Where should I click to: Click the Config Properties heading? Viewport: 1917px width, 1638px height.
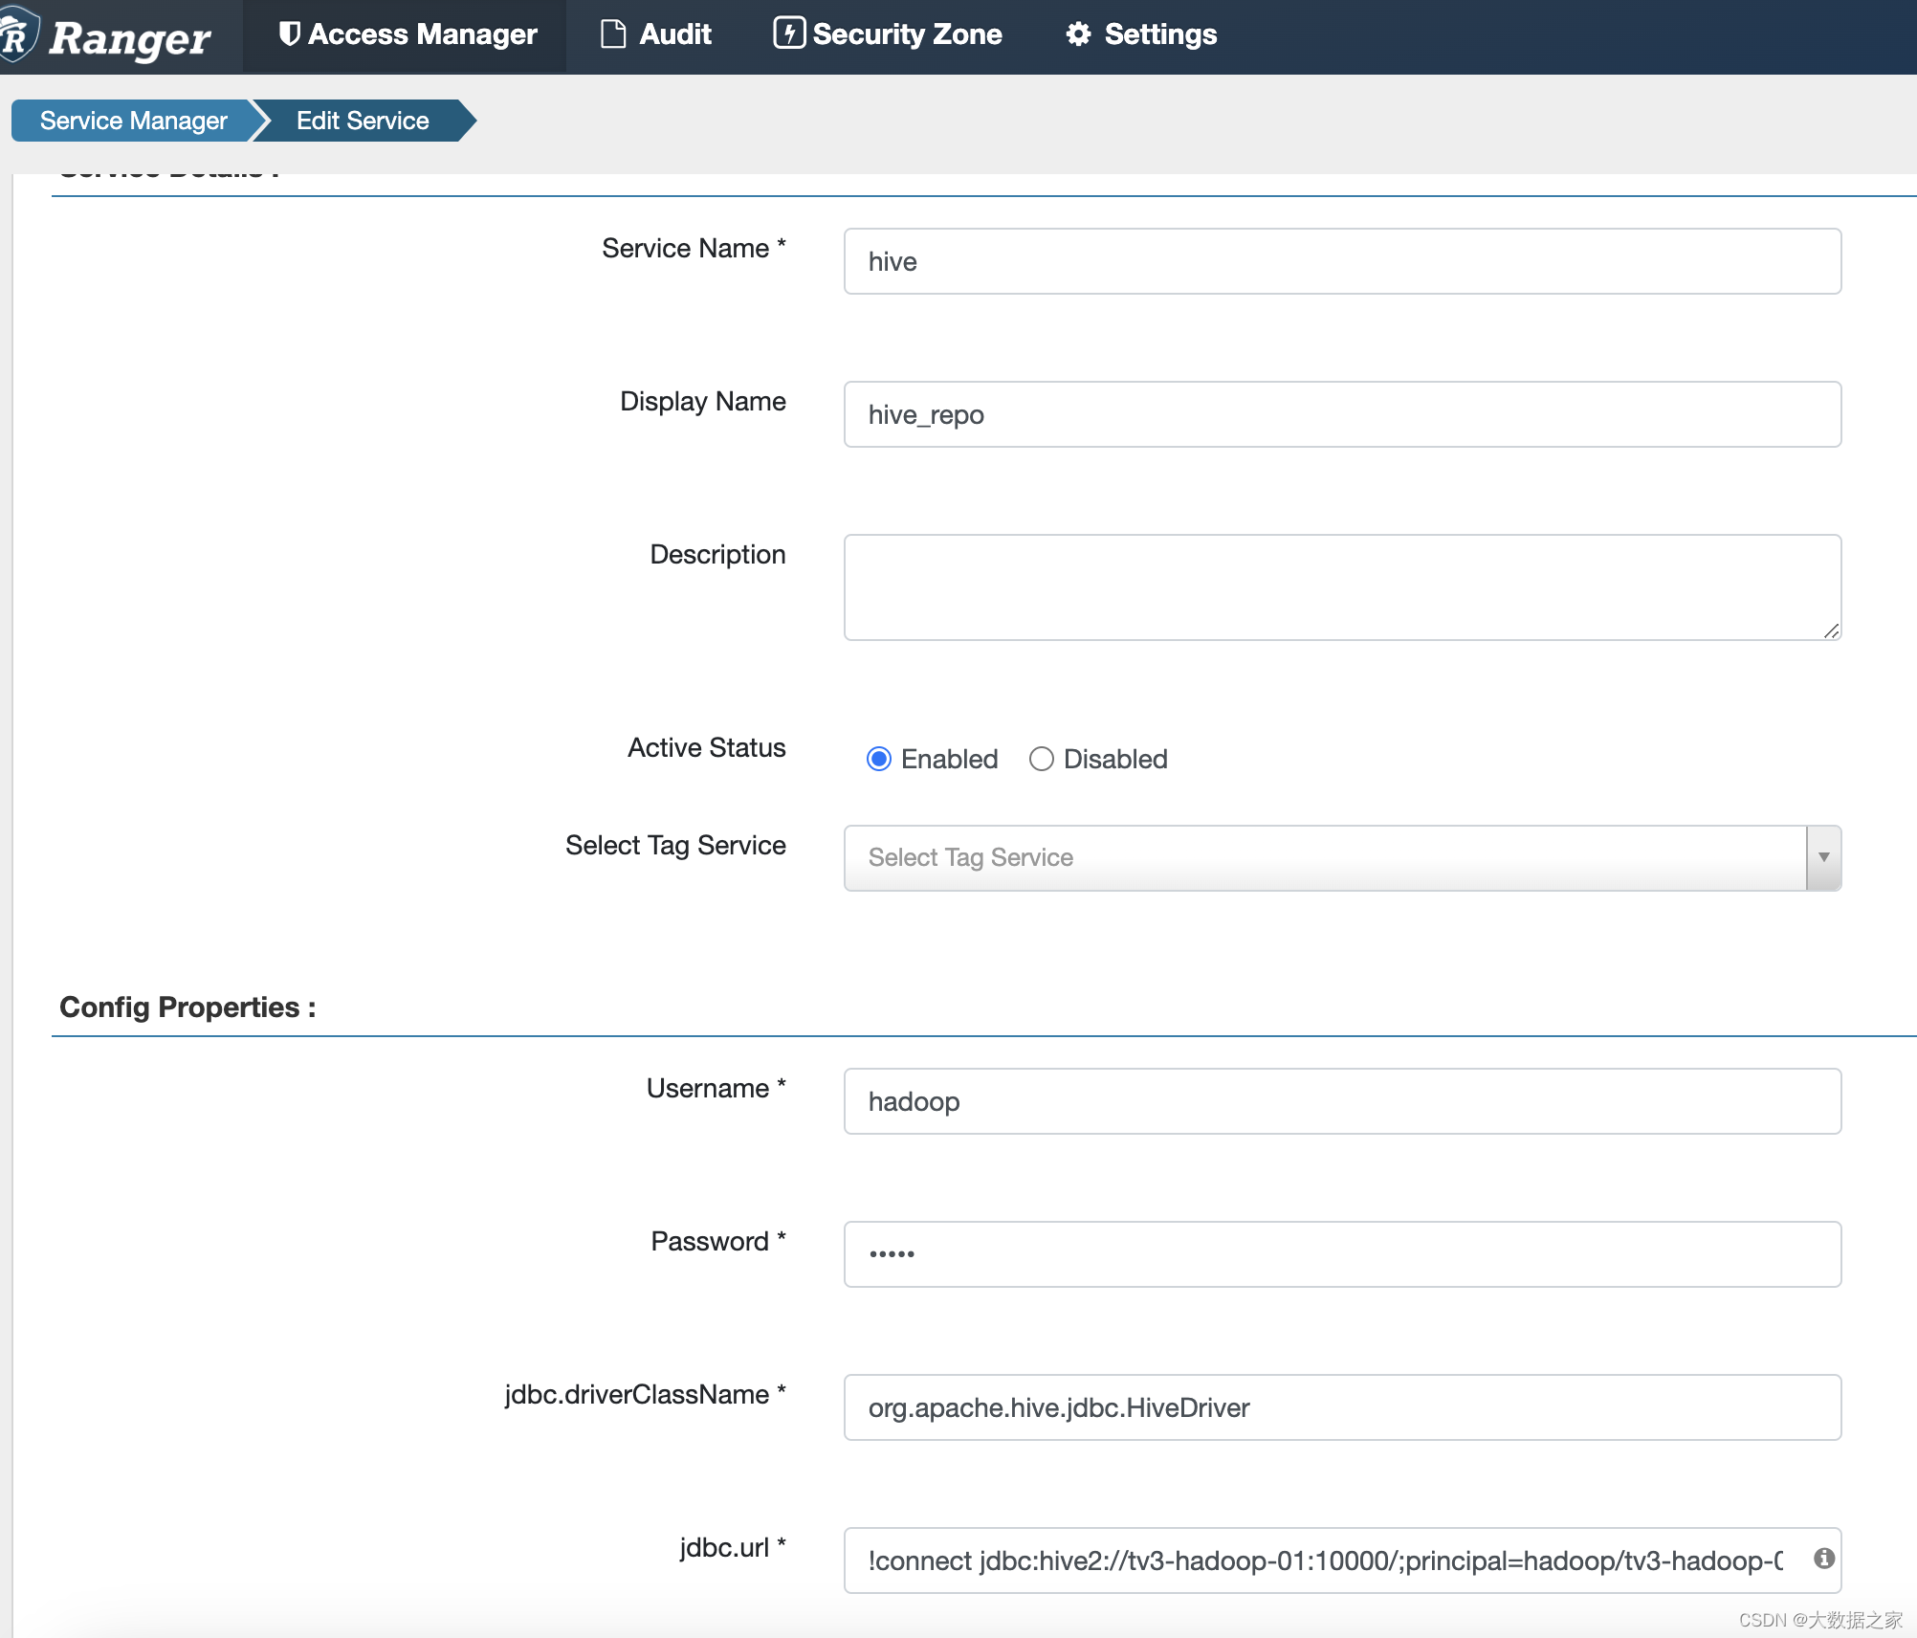point(187,1007)
